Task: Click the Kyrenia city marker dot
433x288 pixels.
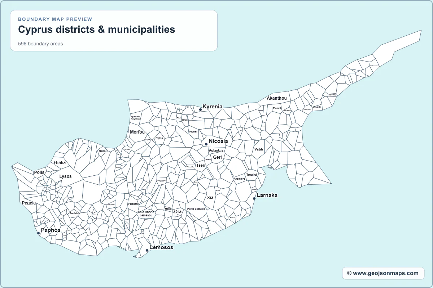Action: tap(200, 109)
